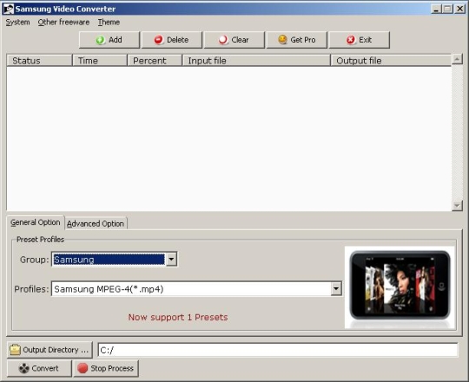Click the green Add button

109,40
